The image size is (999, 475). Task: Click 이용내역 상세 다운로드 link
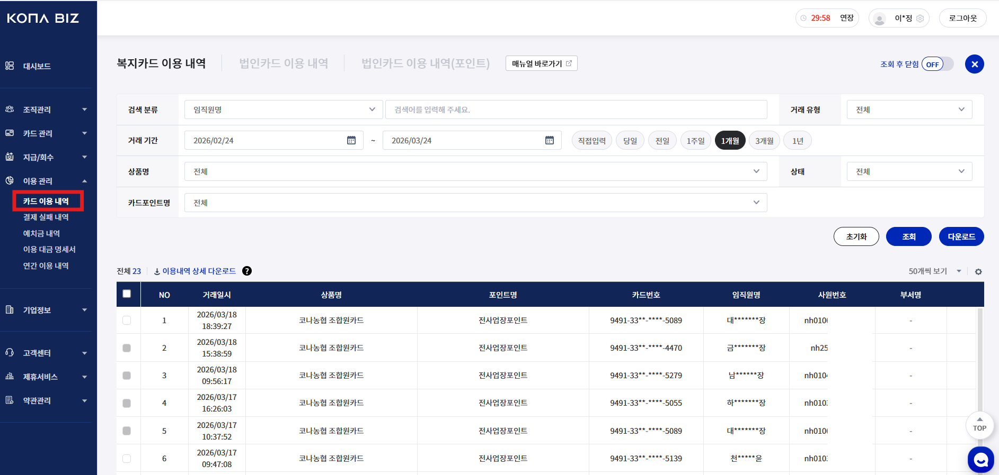coord(199,271)
